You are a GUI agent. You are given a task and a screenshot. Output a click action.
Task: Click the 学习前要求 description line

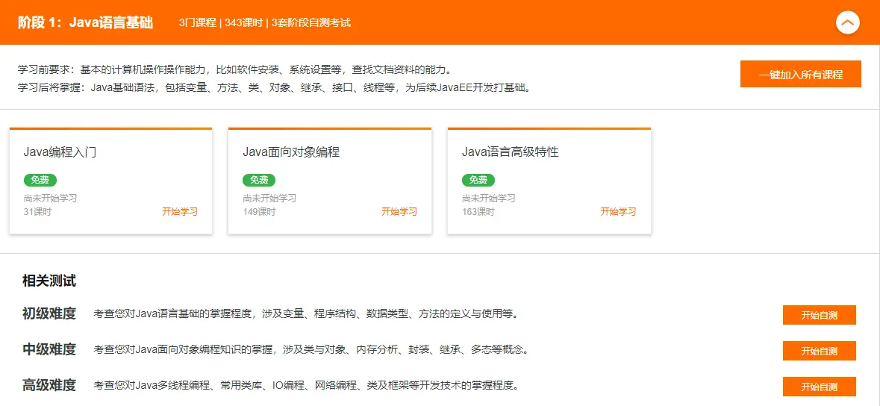click(x=234, y=70)
